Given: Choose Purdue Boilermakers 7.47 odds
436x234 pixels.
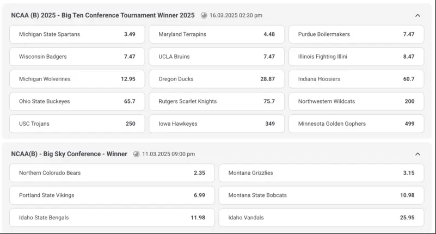Looking at the screenshot, I should pyautogui.click(x=356, y=34).
